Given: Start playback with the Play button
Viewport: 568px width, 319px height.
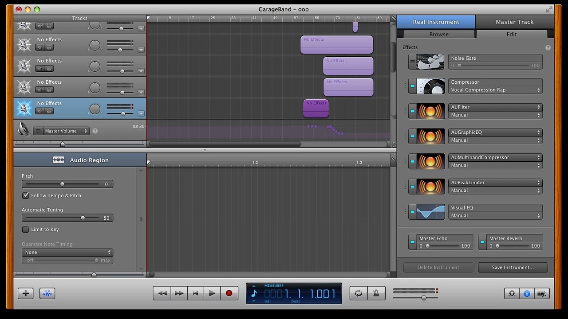Looking at the screenshot, I should 212,293.
